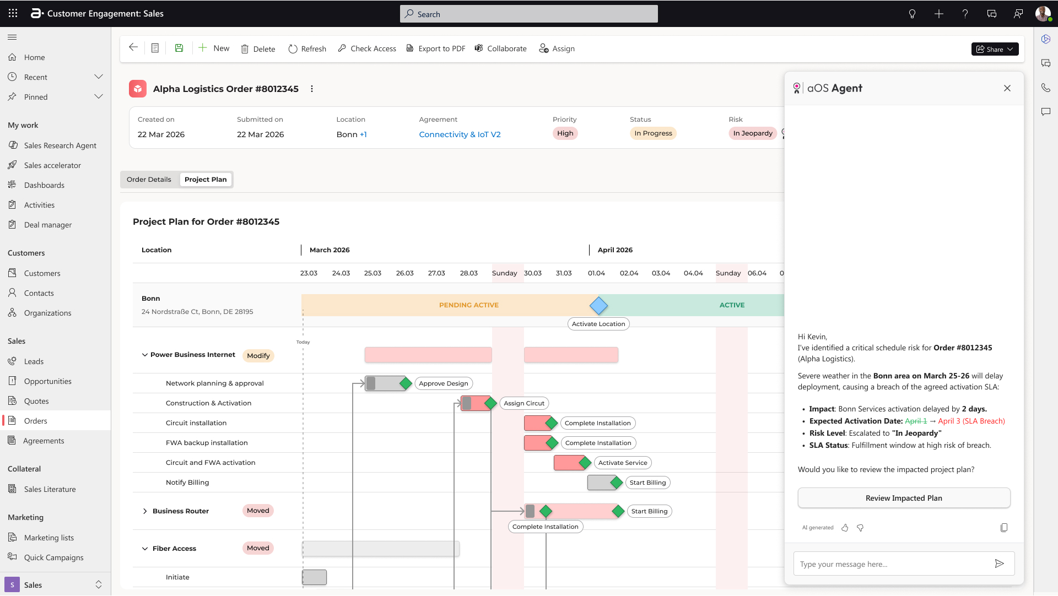Toggle the hamburger navigation menu icon

tap(12, 37)
